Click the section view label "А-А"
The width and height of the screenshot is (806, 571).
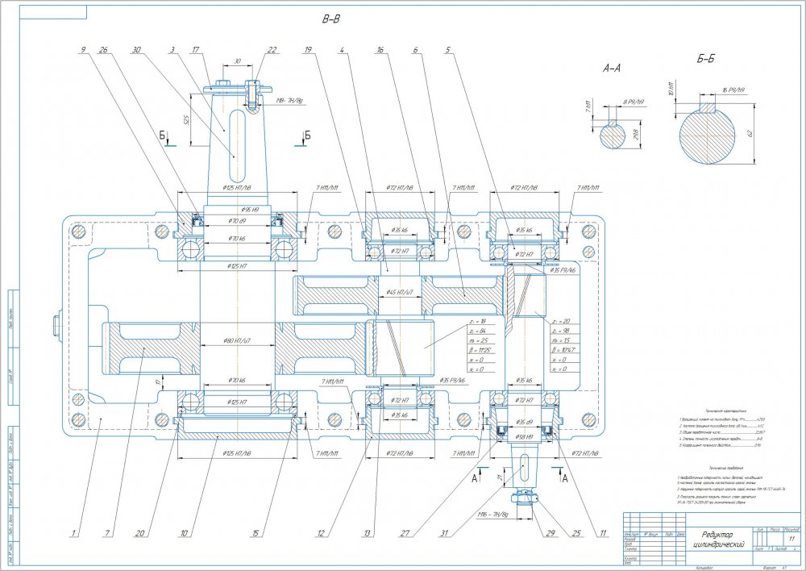(611, 68)
